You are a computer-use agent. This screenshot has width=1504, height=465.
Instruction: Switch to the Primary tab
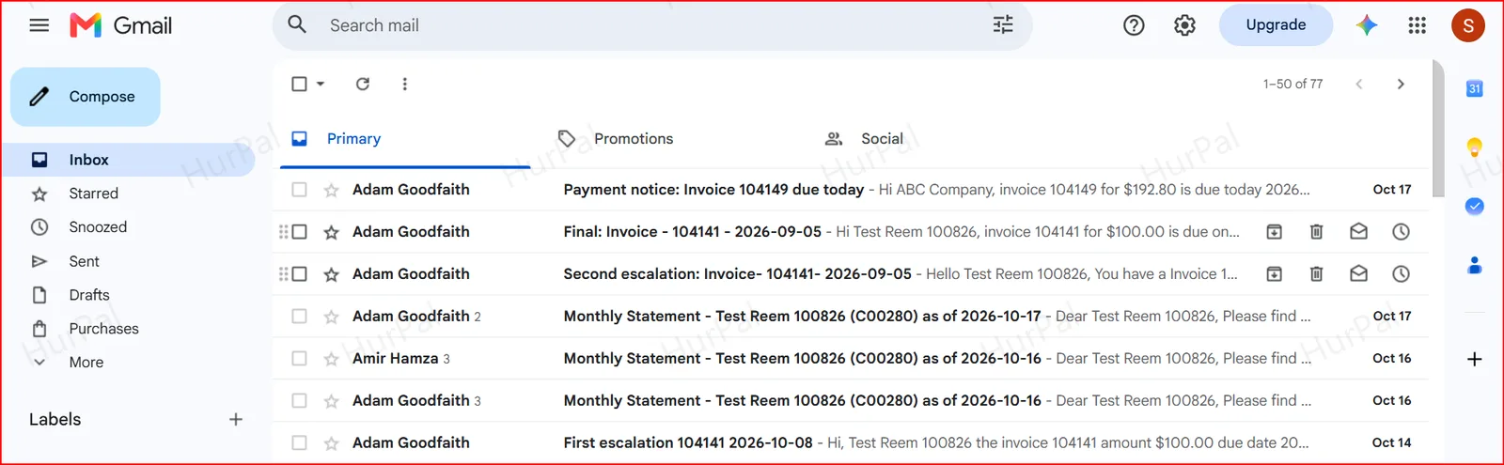405,138
